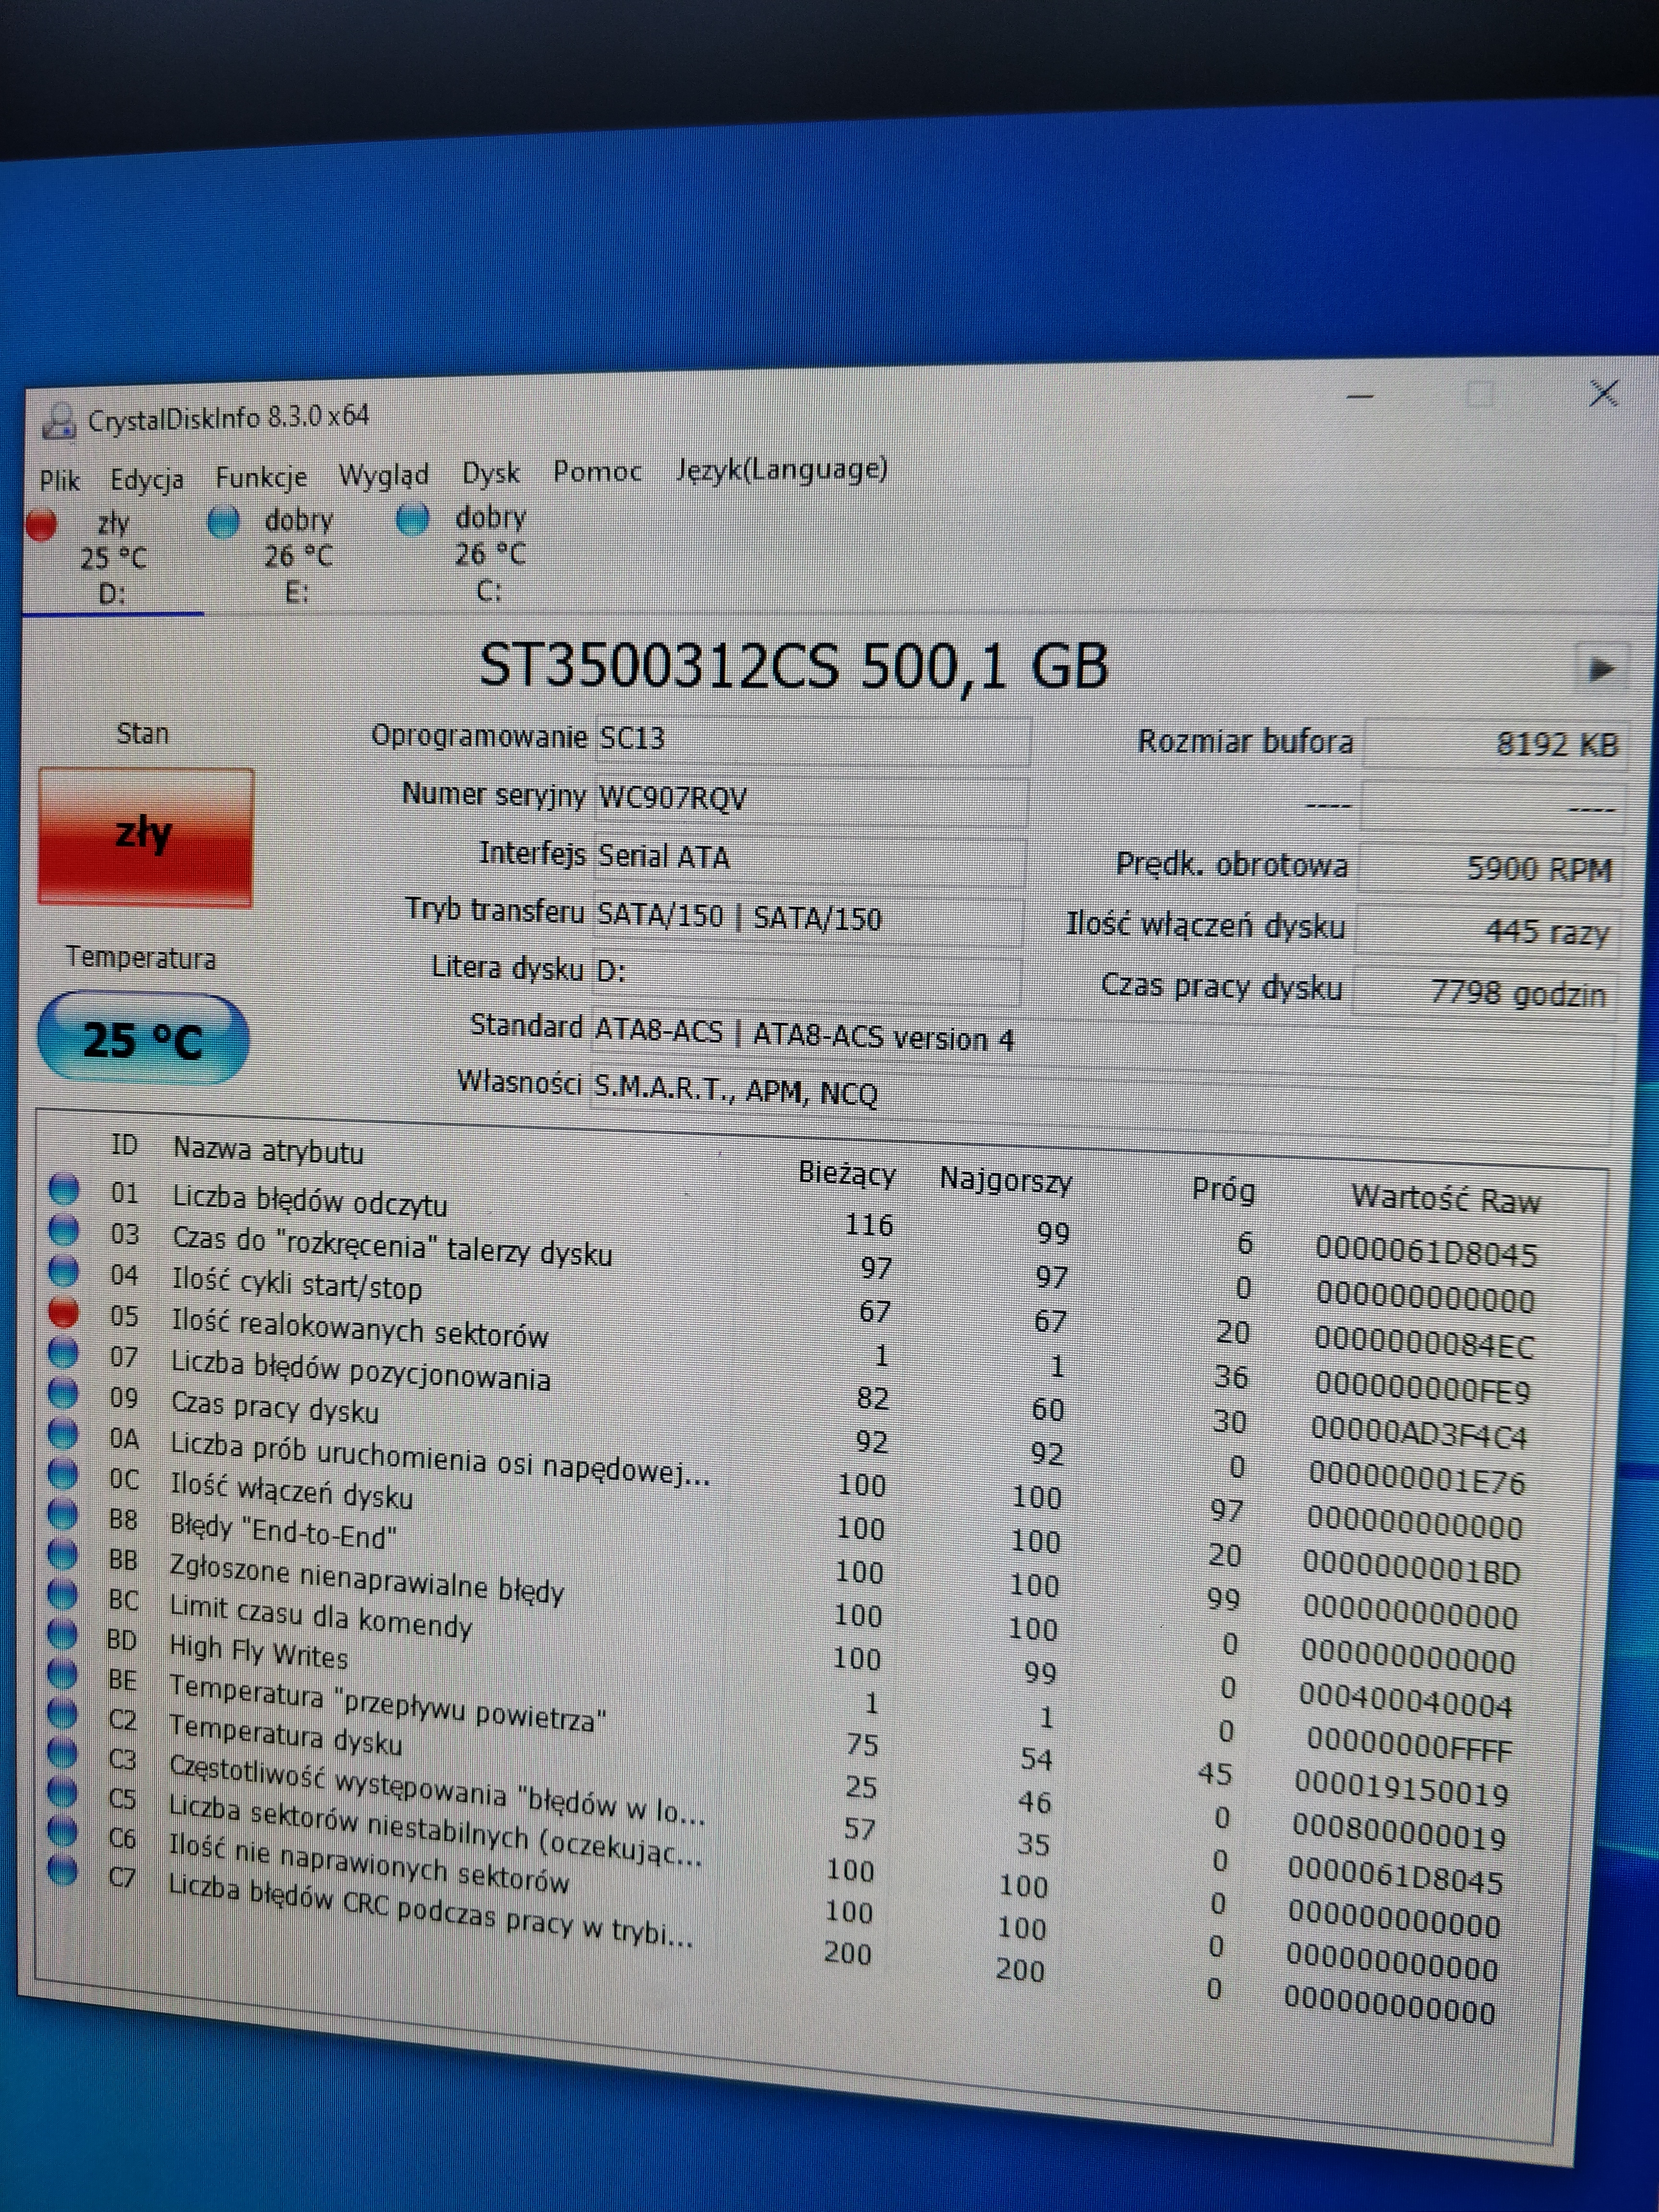Click the status dot for attribute 01
This screenshot has width=1659, height=2212.
[x=63, y=1188]
